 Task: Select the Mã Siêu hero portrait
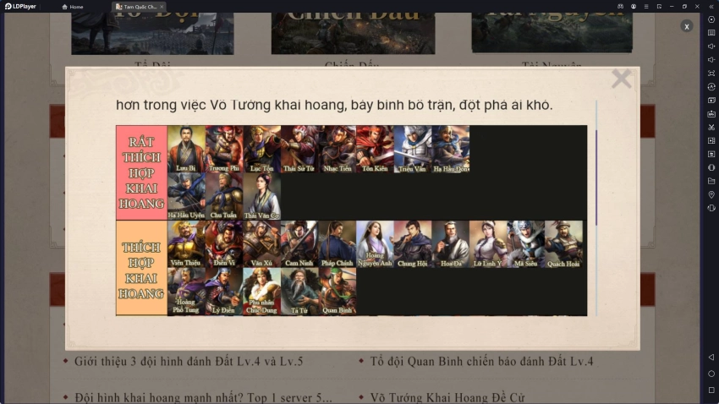coord(526,244)
